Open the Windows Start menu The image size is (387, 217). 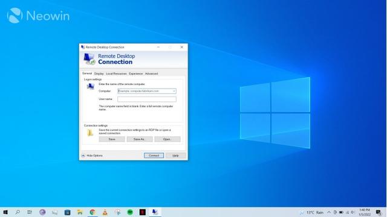5,212
